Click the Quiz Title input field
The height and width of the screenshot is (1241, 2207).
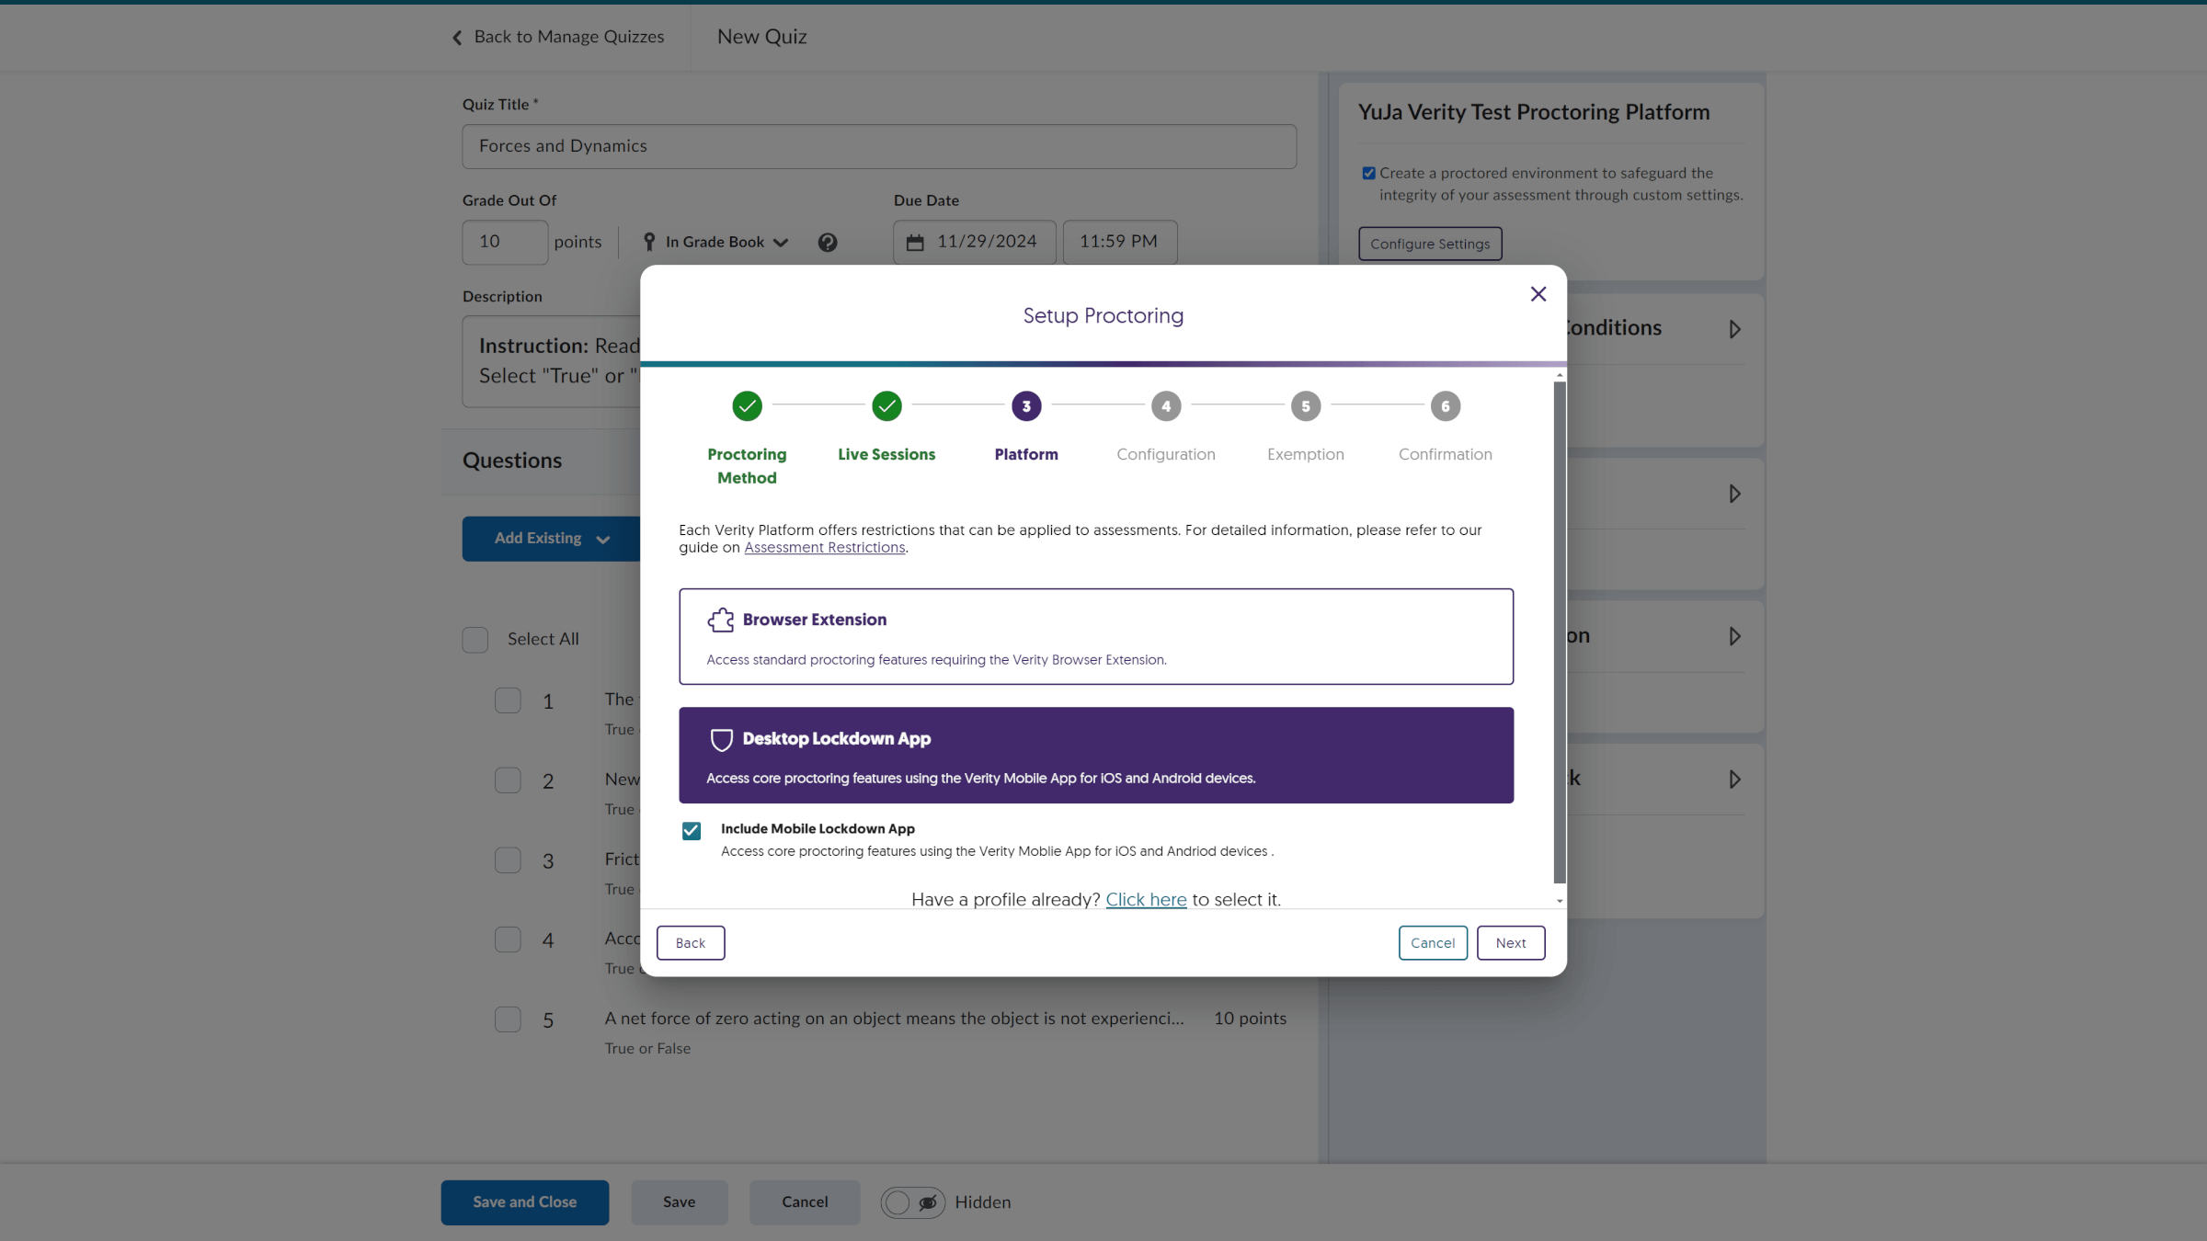[879, 146]
